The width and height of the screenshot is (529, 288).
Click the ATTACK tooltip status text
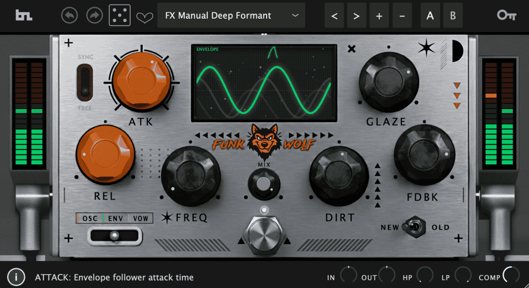pos(114,278)
